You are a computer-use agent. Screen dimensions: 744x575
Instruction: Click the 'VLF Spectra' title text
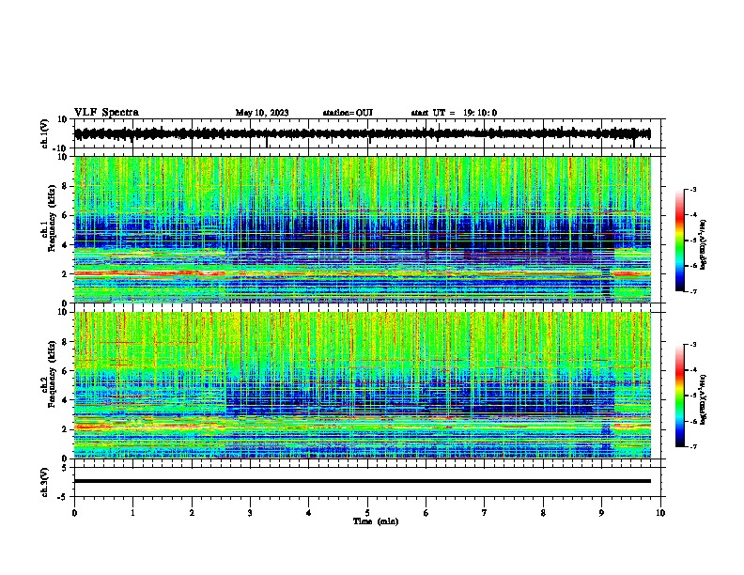[x=106, y=113]
